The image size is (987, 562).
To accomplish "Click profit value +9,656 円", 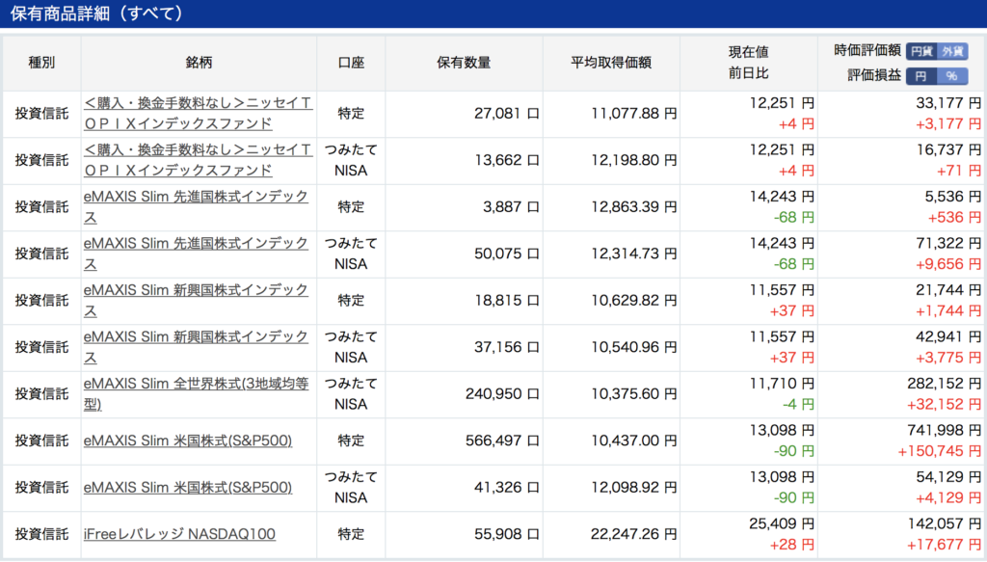I will [948, 264].
